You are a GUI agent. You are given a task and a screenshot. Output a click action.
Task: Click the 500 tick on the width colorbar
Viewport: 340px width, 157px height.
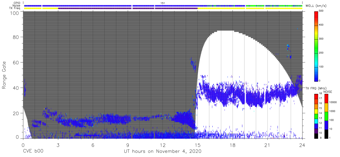tap(321, 11)
